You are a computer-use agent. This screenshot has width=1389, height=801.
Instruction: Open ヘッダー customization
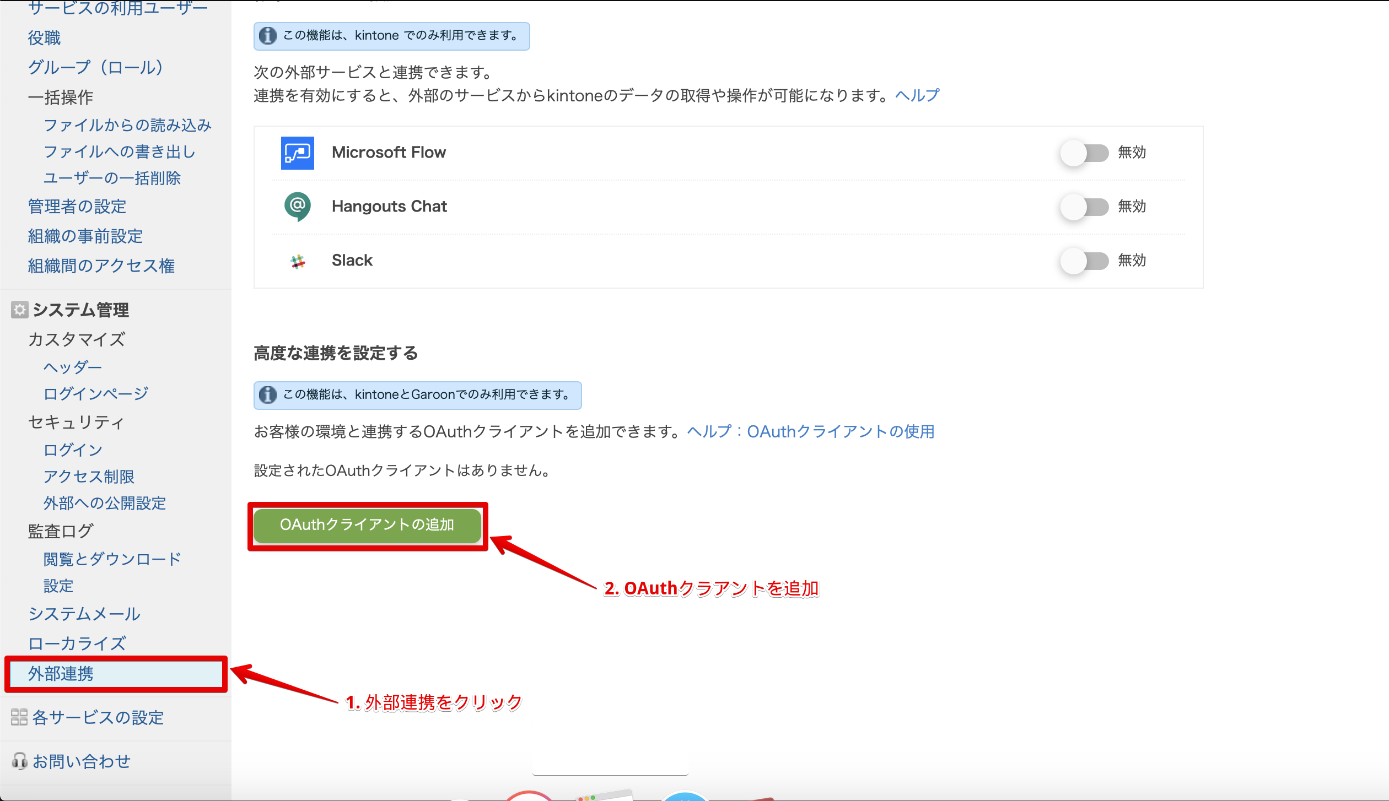[73, 367]
